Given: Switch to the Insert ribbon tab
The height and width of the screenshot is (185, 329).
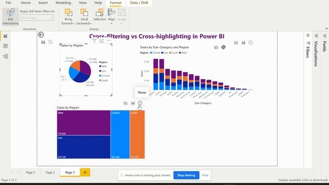Looking at the screenshot, I should click(x=43, y=3).
